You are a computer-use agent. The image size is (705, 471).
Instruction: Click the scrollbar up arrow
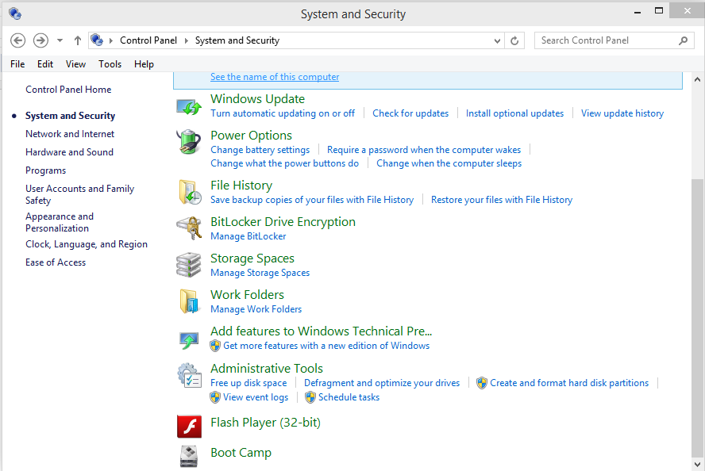[697, 79]
